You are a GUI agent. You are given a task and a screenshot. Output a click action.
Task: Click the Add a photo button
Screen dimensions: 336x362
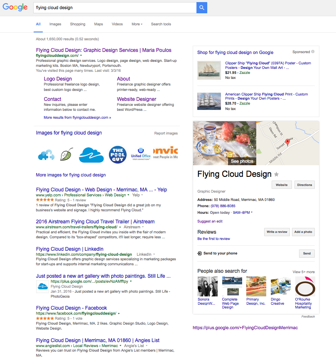pos(303,232)
